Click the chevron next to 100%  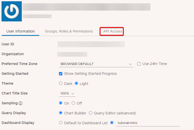tap(73, 93)
